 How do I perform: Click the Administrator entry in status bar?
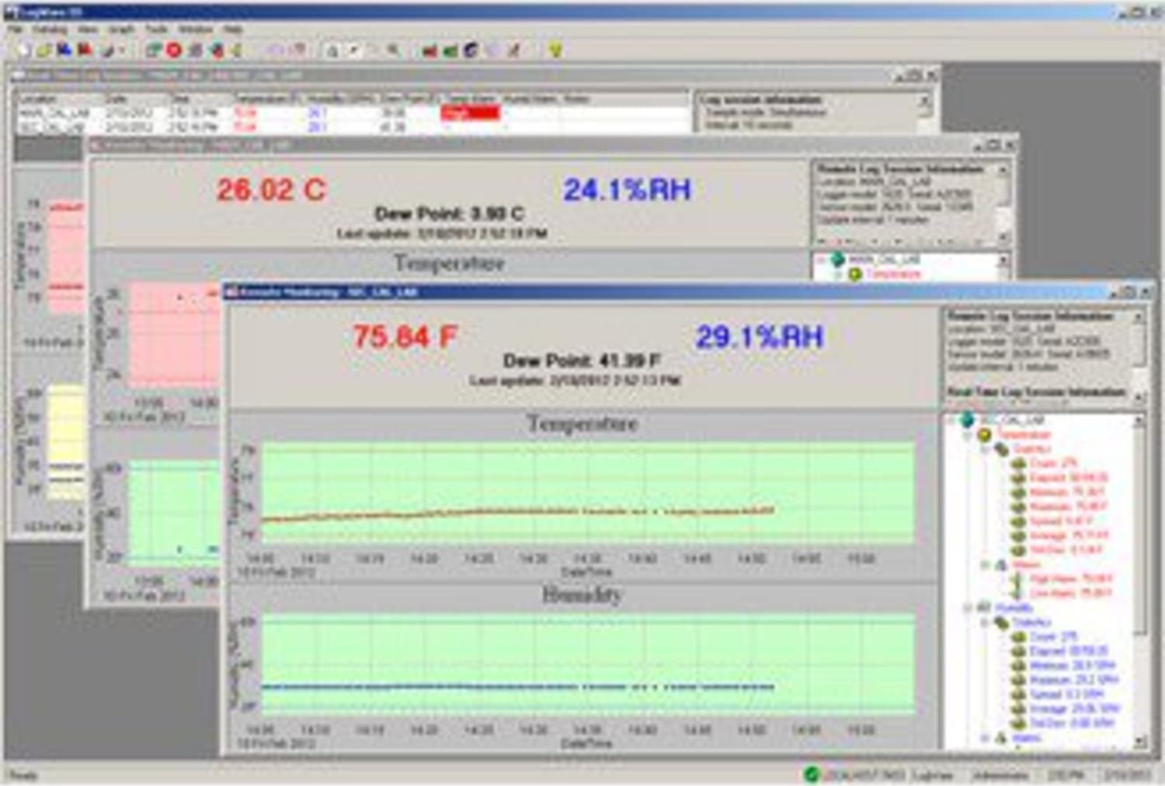coord(1000,774)
